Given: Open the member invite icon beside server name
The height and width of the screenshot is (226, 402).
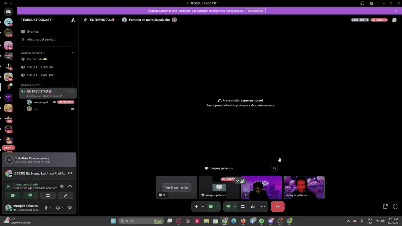Looking at the screenshot, I should click(x=73, y=20).
